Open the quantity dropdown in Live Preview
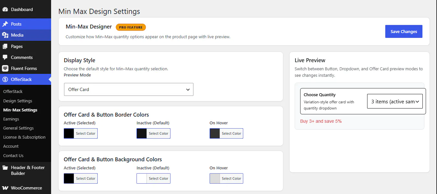Viewport: 437px width, 194px height. pyautogui.click(x=395, y=101)
